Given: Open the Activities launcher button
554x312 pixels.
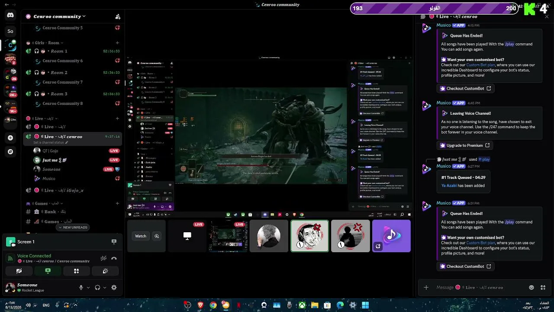Looking at the screenshot, I should (76, 271).
